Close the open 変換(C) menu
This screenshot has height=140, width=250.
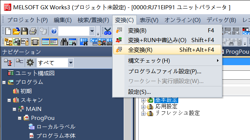[x=124, y=20]
